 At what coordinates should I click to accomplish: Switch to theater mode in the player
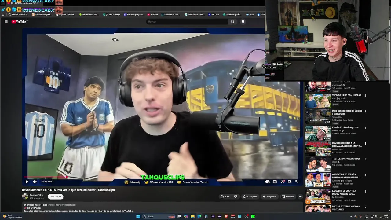coord(290,182)
